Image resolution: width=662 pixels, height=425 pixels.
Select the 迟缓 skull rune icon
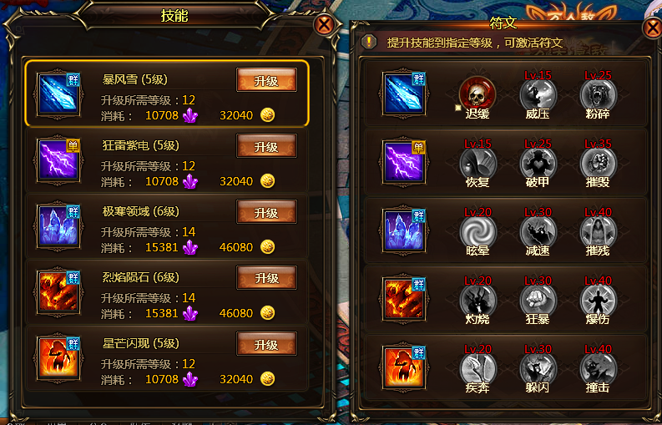coord(478,94)
